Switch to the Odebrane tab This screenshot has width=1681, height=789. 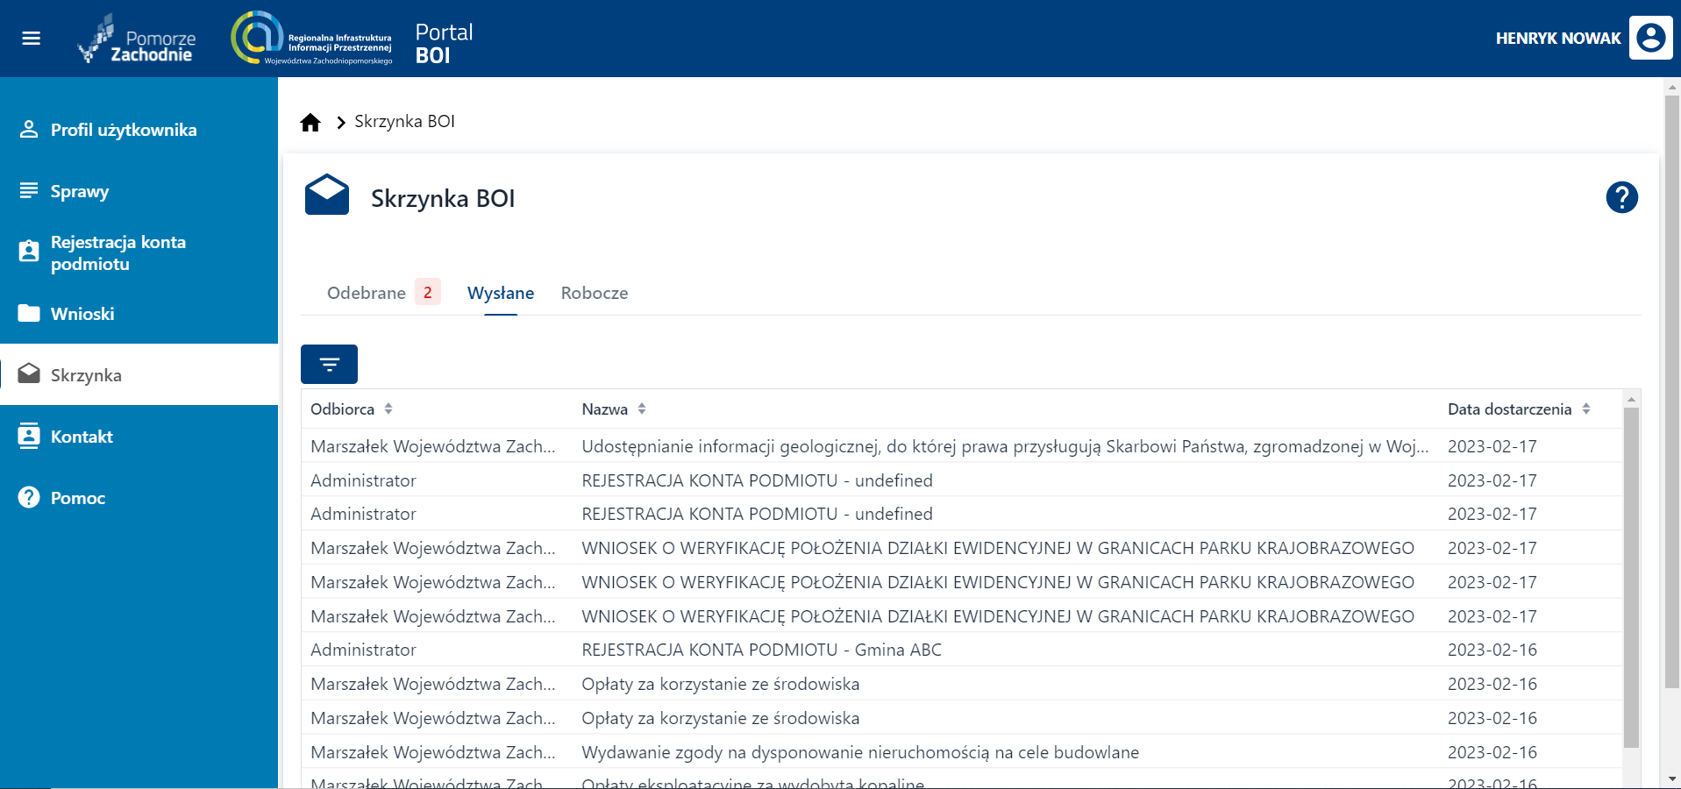[x=367, y=293]
